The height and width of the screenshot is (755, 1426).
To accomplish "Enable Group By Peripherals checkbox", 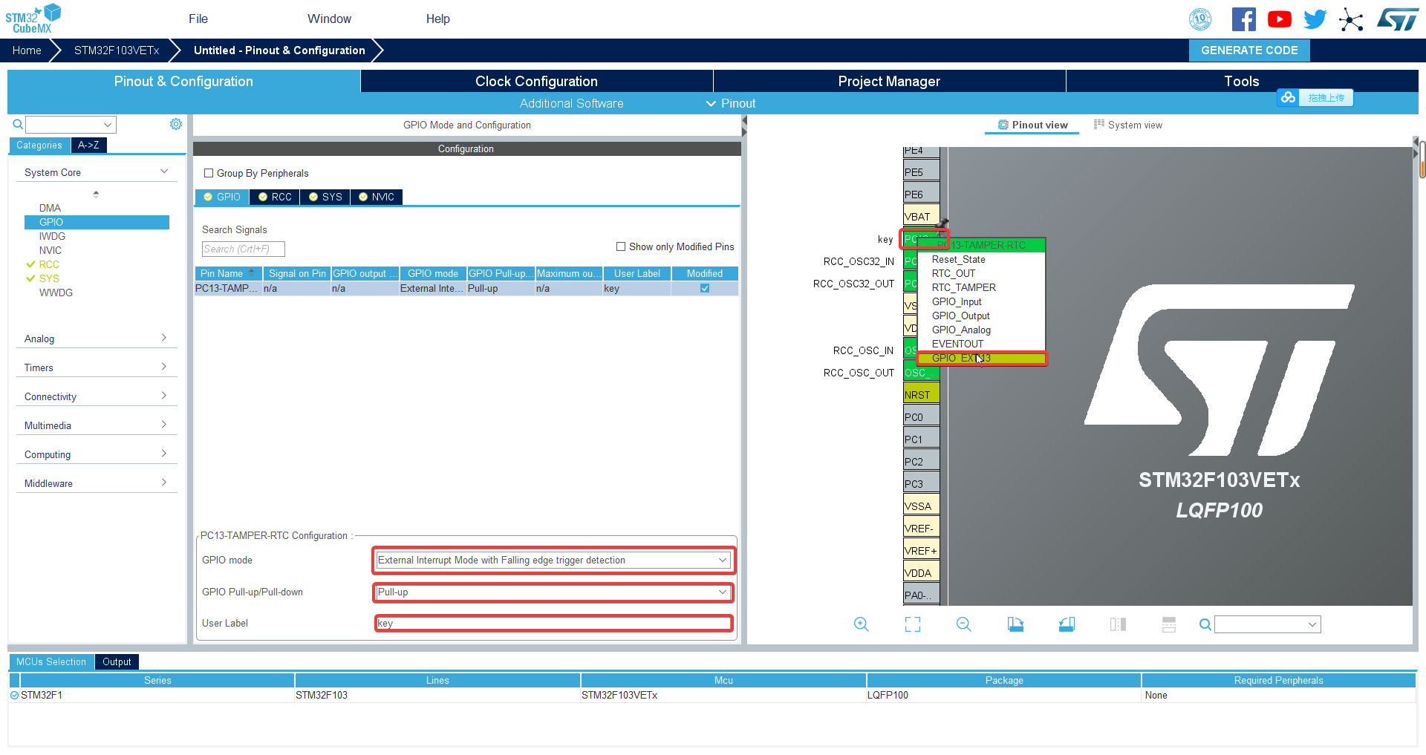I will (209, 173).
